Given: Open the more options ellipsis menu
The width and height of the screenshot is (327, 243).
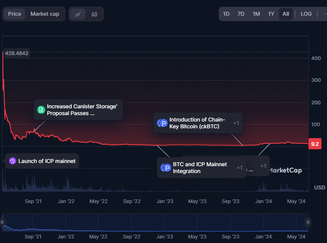Looking at the screenshot, I should point(325,14).
